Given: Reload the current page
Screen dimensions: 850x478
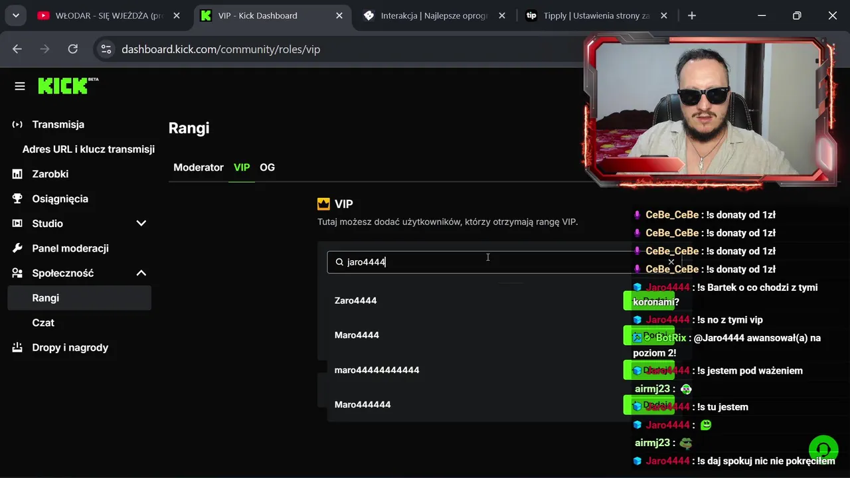Looking at the screenshot, I should 73,49.
